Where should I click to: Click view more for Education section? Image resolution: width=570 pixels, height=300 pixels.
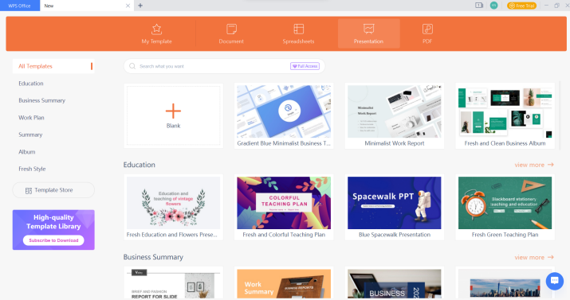point(534,165)
